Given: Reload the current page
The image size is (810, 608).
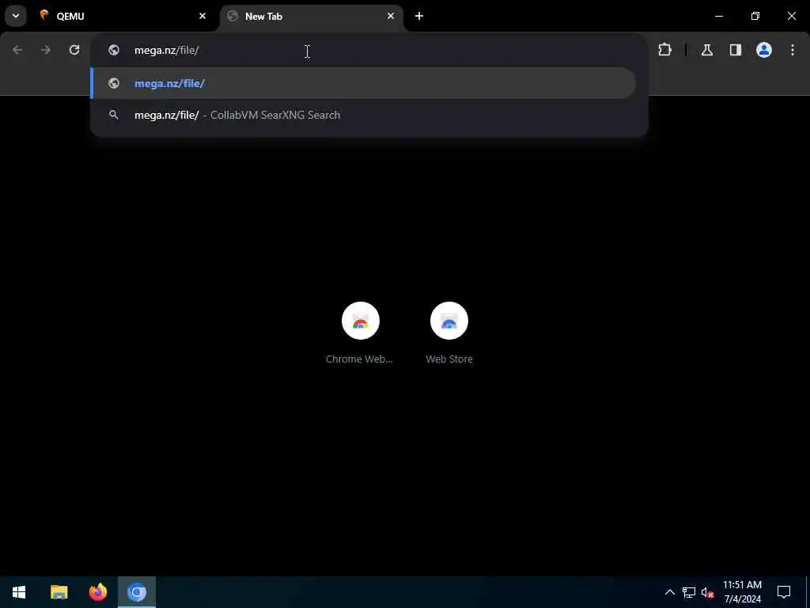Looking at the screenshot, I should (74, 50).
